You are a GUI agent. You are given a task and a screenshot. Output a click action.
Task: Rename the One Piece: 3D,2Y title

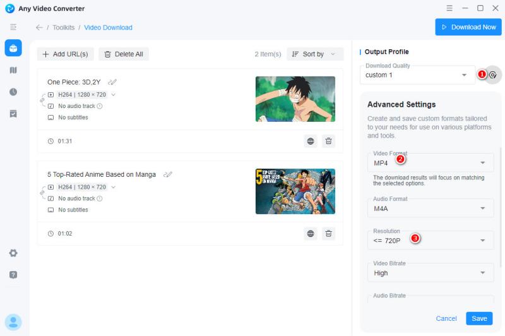112,82
